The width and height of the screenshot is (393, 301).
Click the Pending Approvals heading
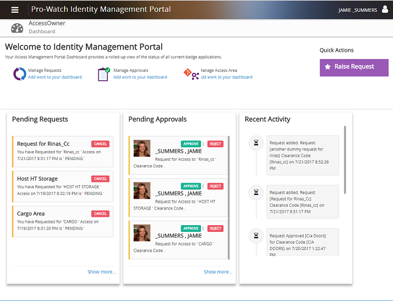157,119
